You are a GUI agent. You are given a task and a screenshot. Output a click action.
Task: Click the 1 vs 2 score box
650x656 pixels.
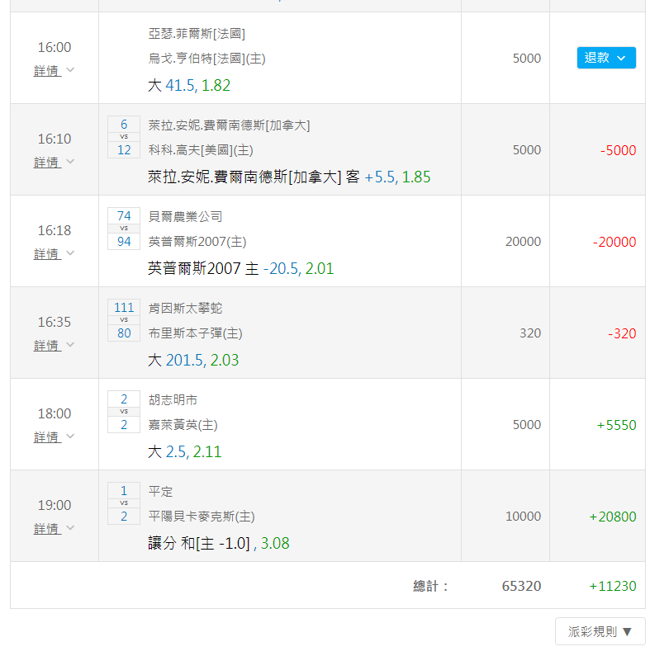click(124, 503)
